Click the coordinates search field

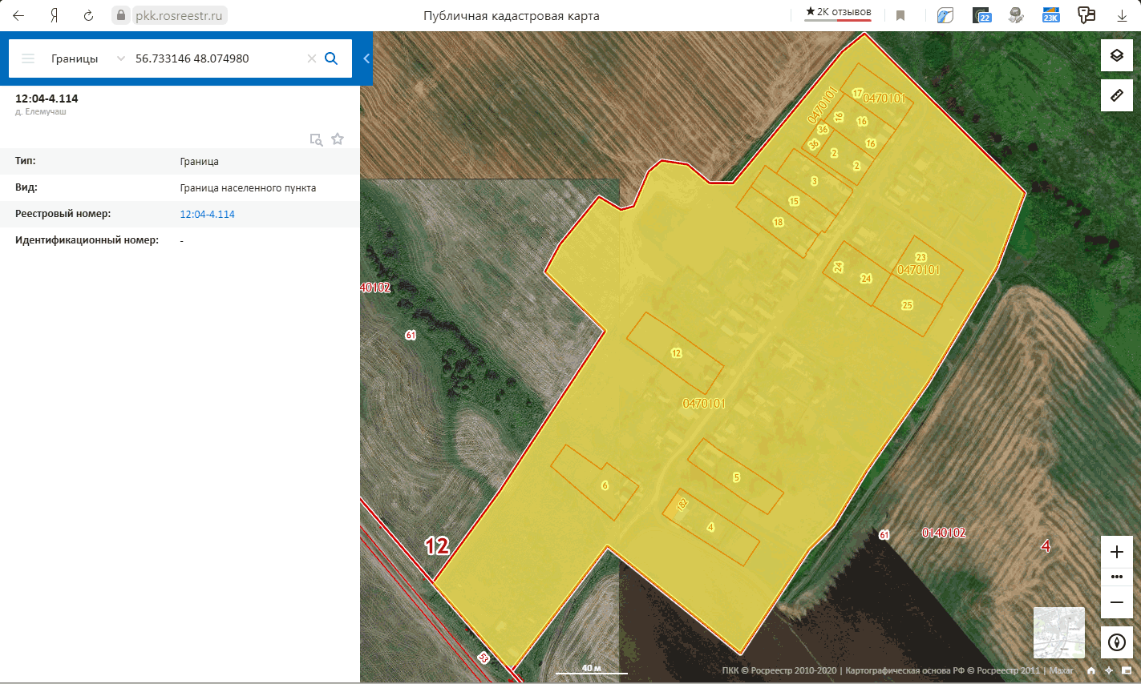[216, 58]
